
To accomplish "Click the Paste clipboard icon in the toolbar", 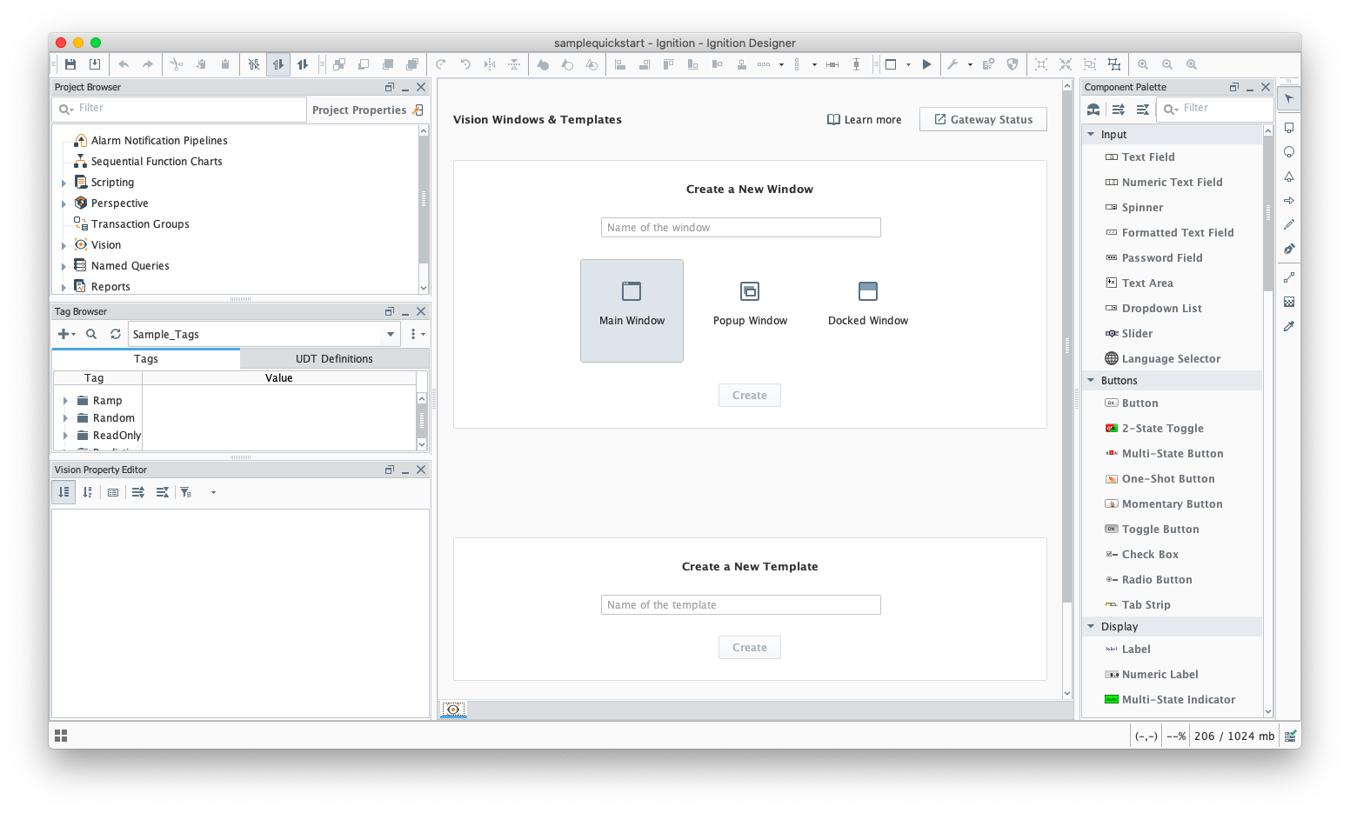I will tap(225, 64).
